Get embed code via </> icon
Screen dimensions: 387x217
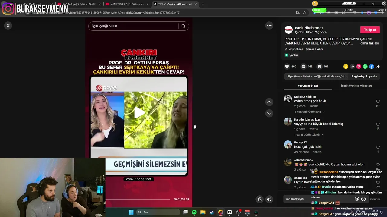pyautogui.click(x=352, y=67)
